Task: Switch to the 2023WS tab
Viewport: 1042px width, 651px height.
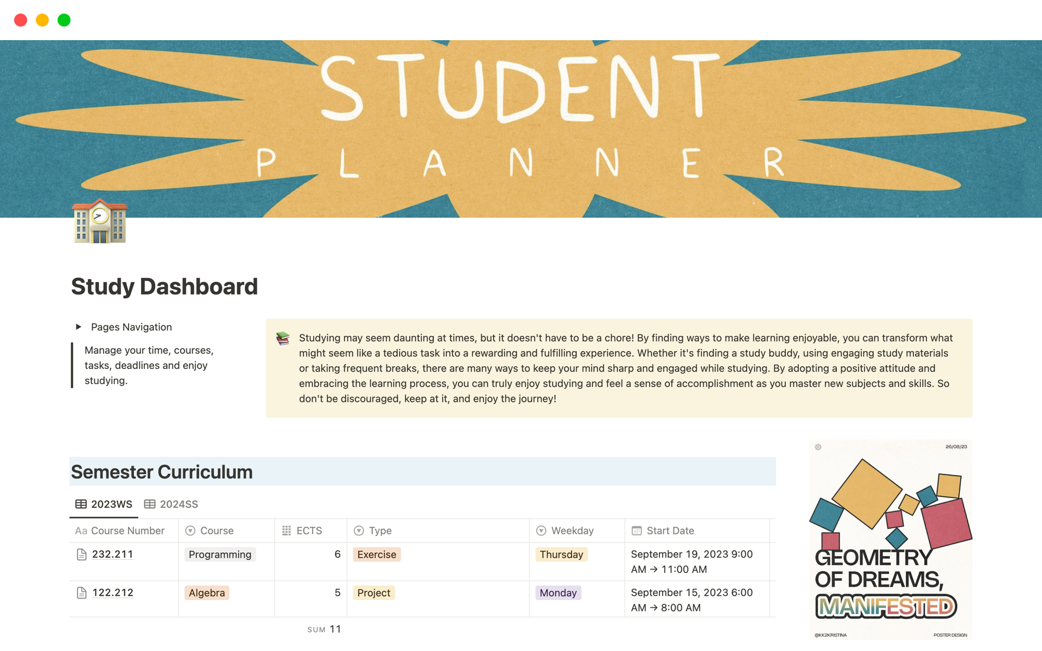Action: click(104, 505)
